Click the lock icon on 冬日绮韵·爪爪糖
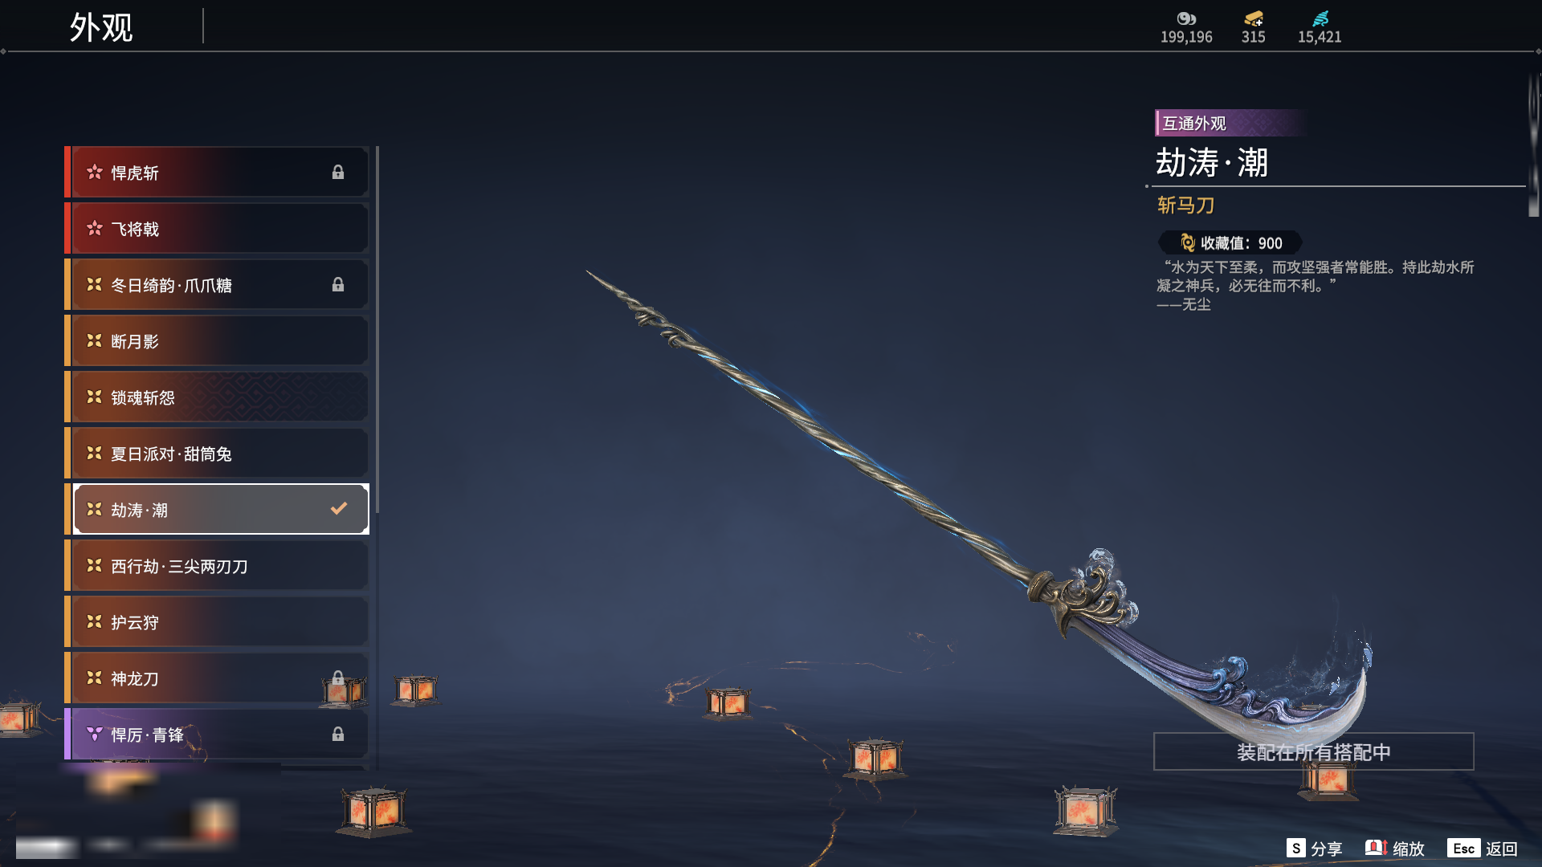 pyautogui.click(x=338, y=284)
